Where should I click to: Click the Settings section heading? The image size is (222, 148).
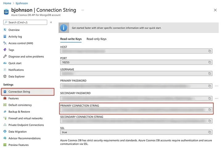tap(8, 84)
